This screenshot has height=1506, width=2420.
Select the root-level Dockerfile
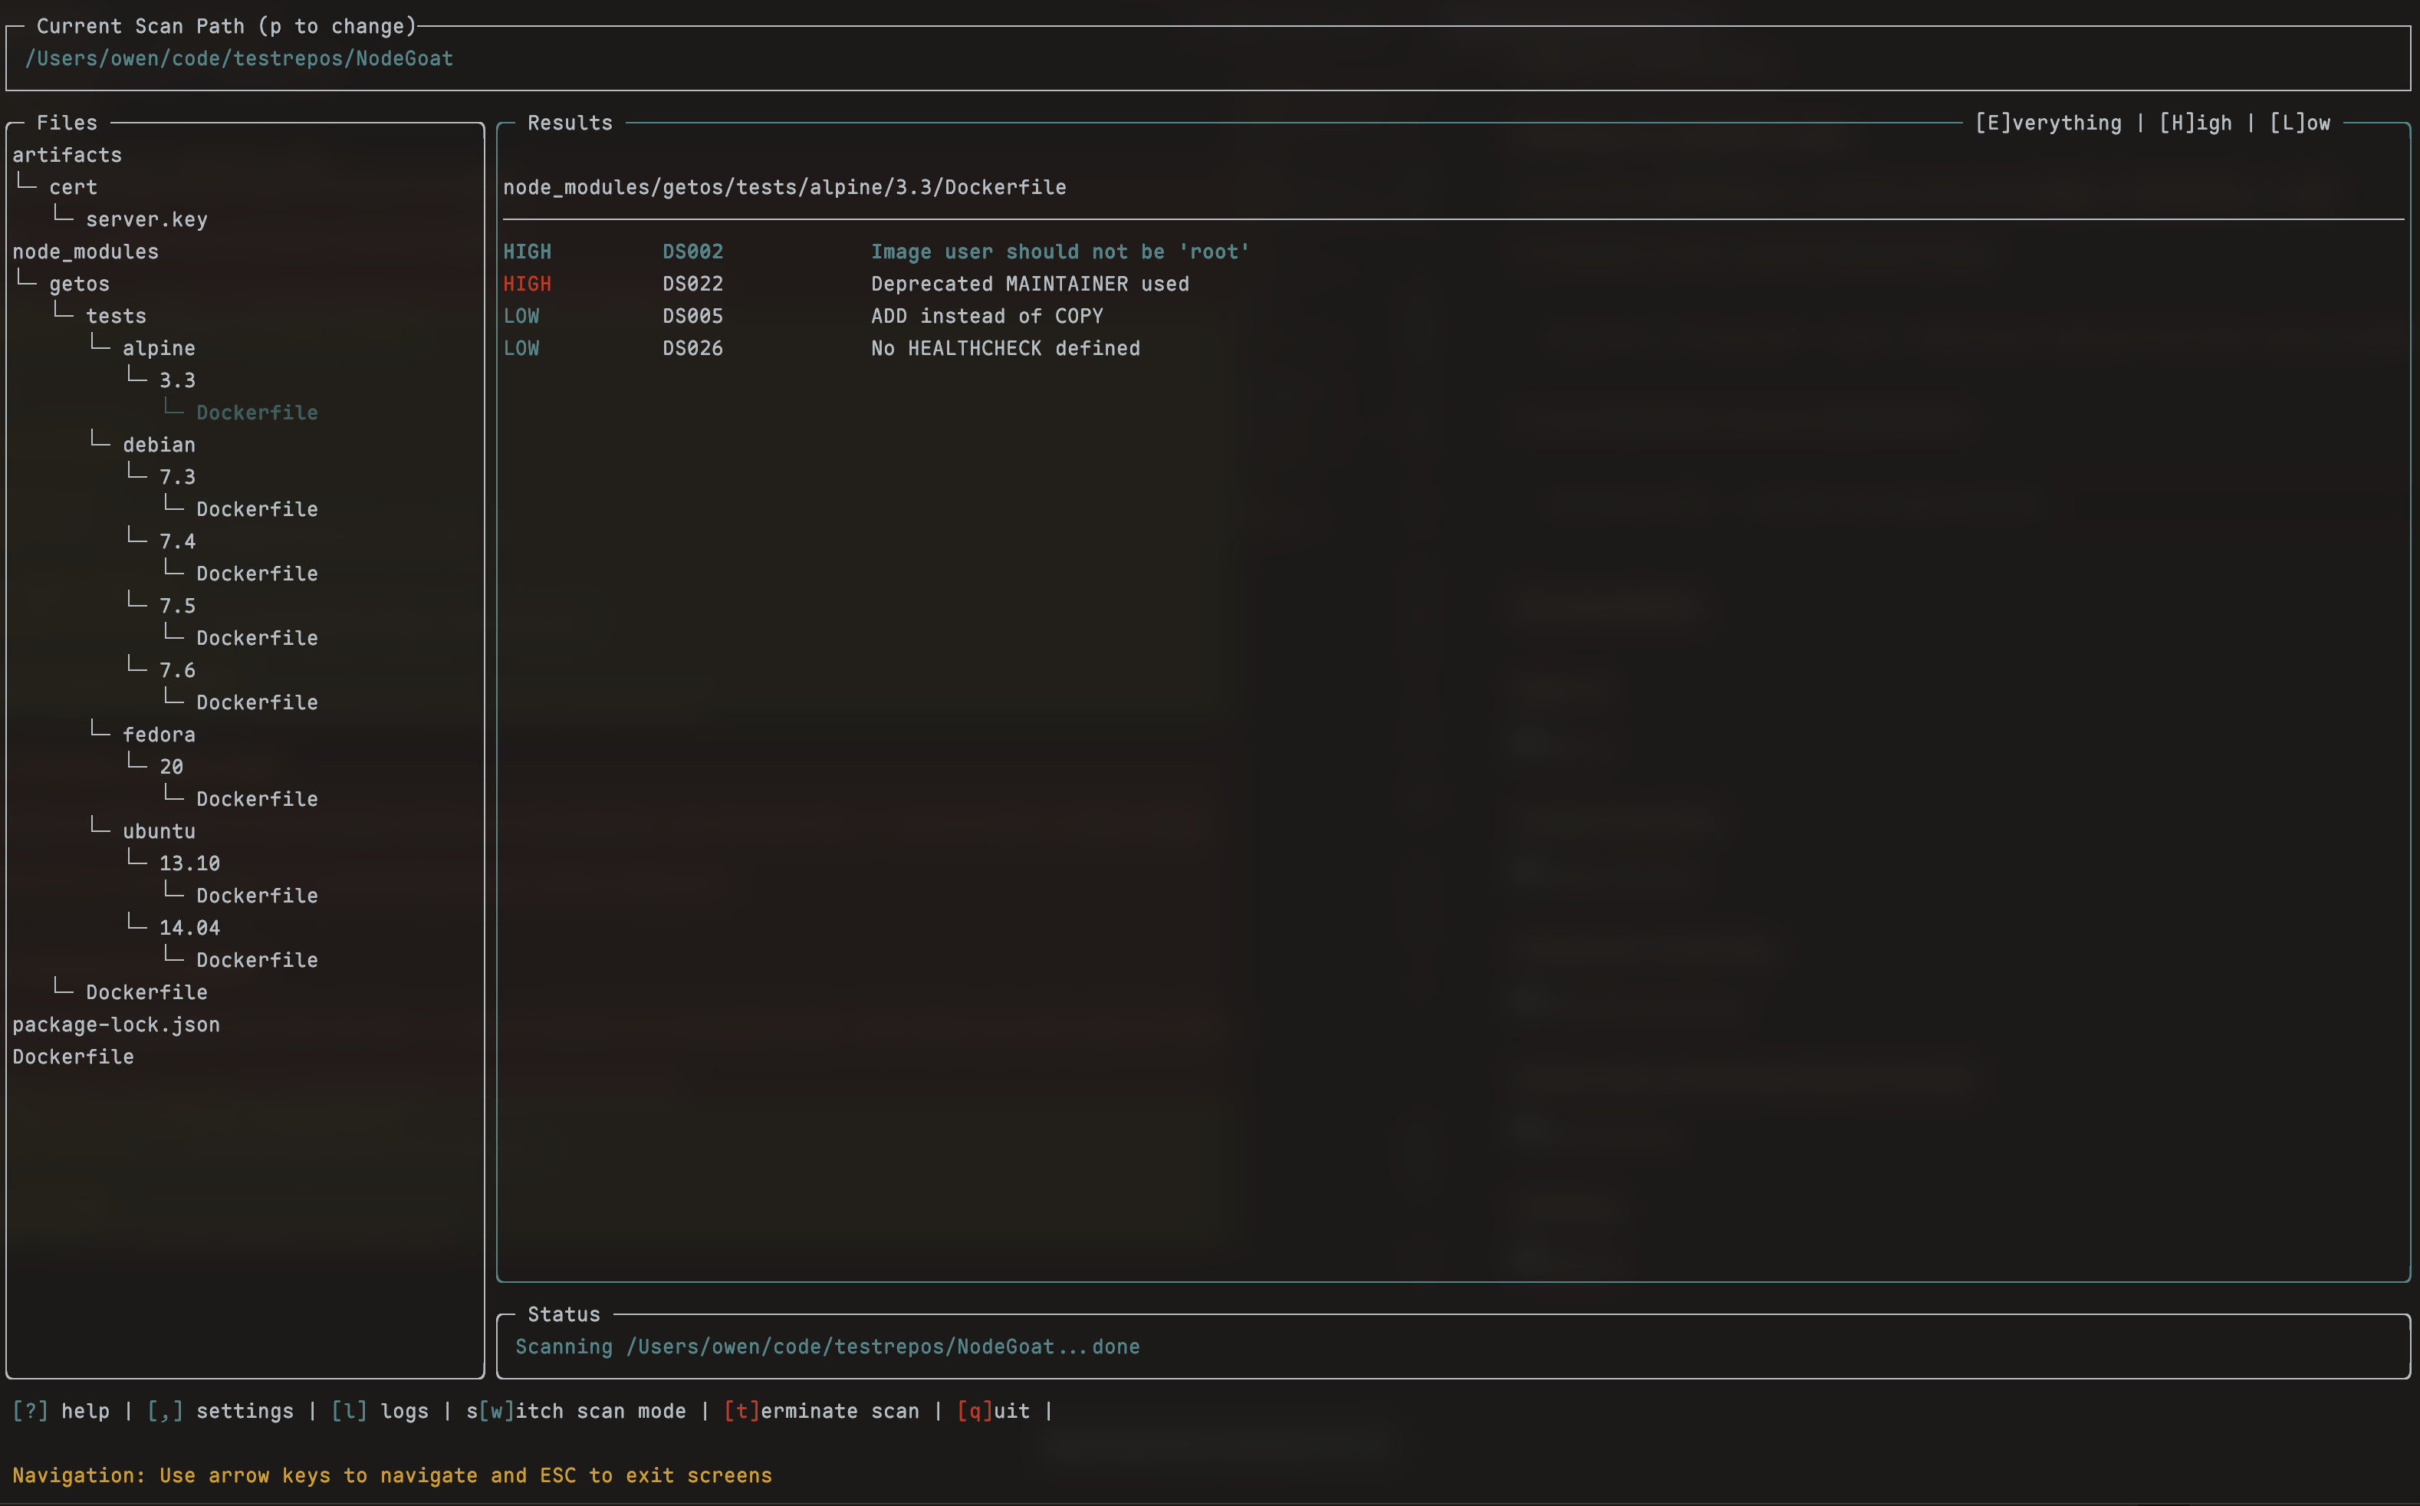click(x=73, y=1057)
